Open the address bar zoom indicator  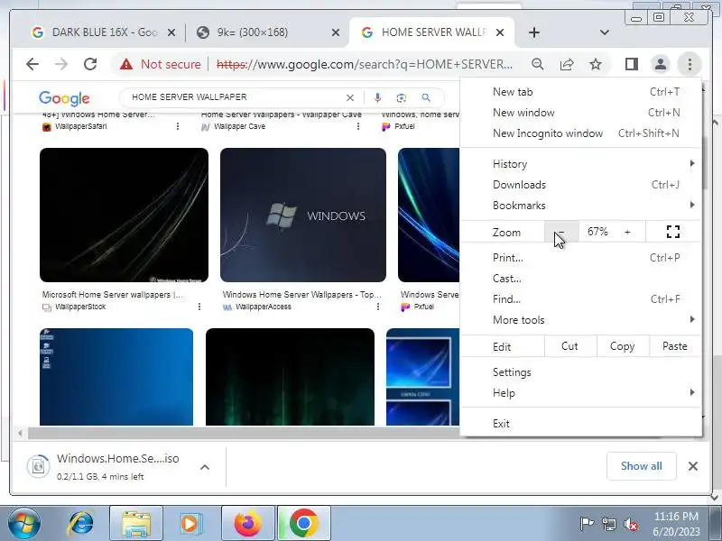[537, 64]
